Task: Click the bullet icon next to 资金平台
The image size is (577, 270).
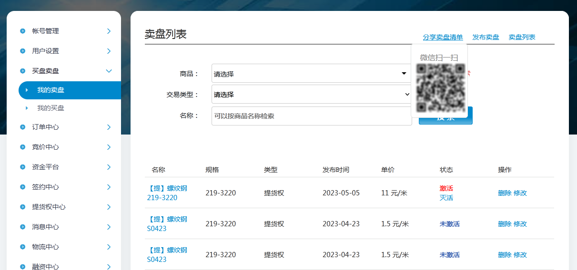Action: click(x=22, y=167)
